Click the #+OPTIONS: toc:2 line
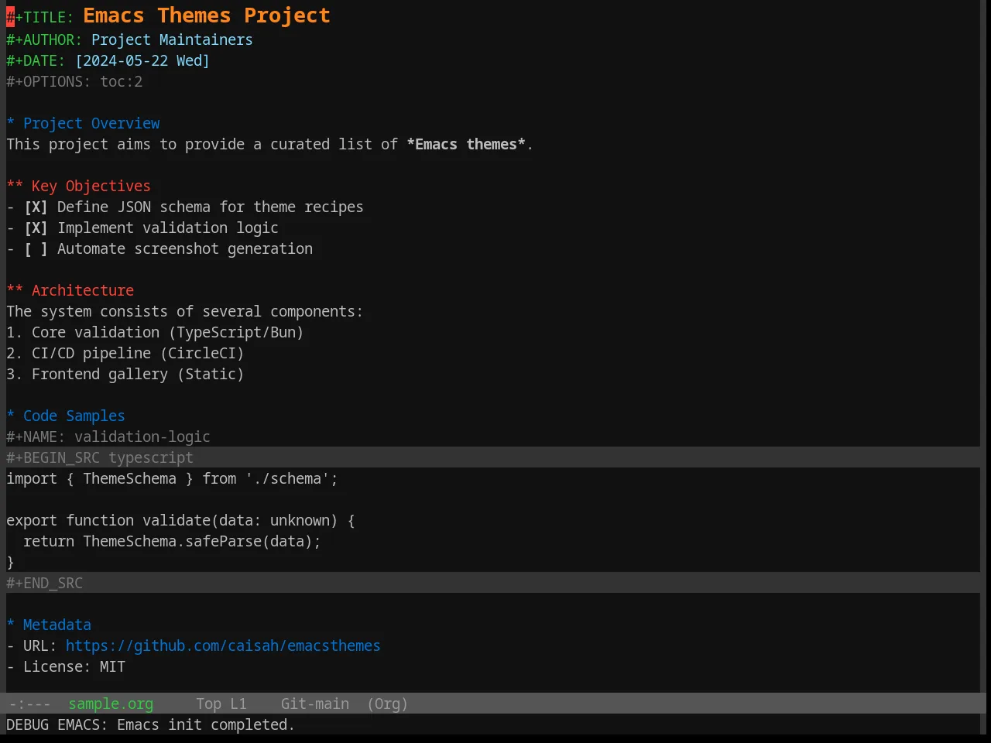991x743 pixels. pyautogui.click(x=74, y=82)
